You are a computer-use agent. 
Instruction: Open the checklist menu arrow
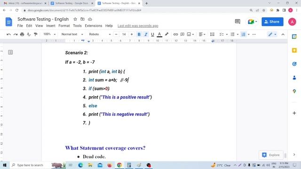click(227, 34)
